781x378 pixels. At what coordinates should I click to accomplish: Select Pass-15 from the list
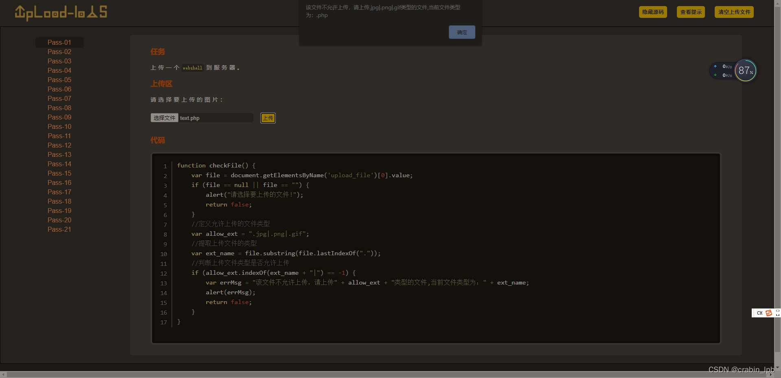coord(59,173)
